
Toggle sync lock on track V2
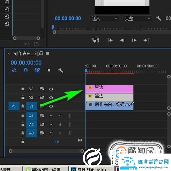click(42, 97)
